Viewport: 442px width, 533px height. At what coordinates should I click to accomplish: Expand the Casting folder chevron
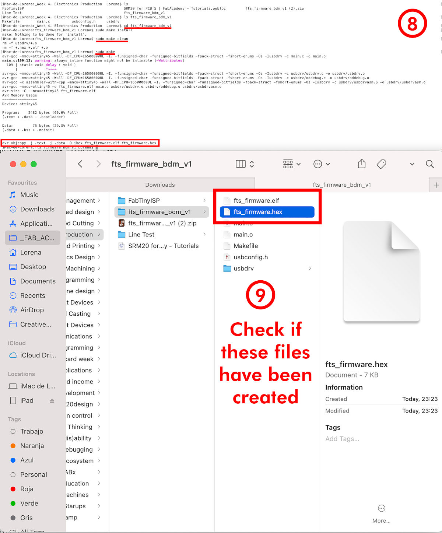[99, 313]
